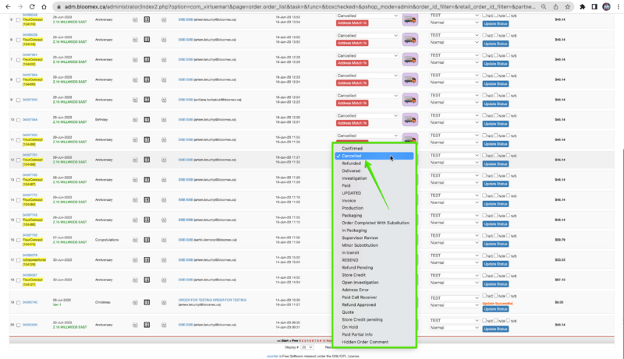Click the dark square icon in row 9
Image resolution: width=624 pixels, height=359 pixels.
147,100
